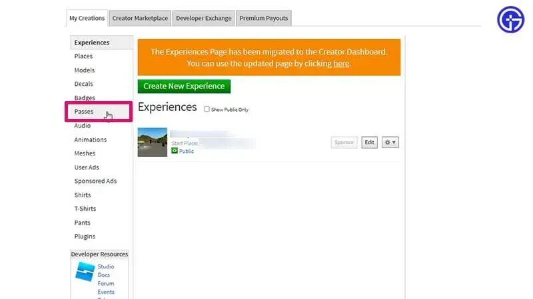Open the Models category
The image size is (533, 299).
pos(85,70)
